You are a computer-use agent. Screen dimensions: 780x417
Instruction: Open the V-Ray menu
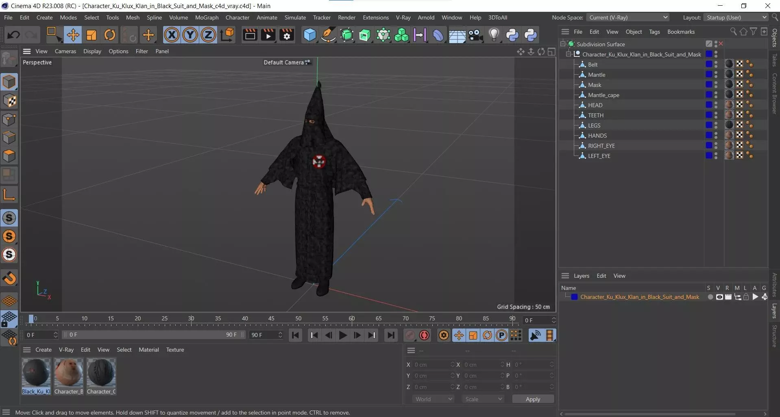[x=403, y=17]
